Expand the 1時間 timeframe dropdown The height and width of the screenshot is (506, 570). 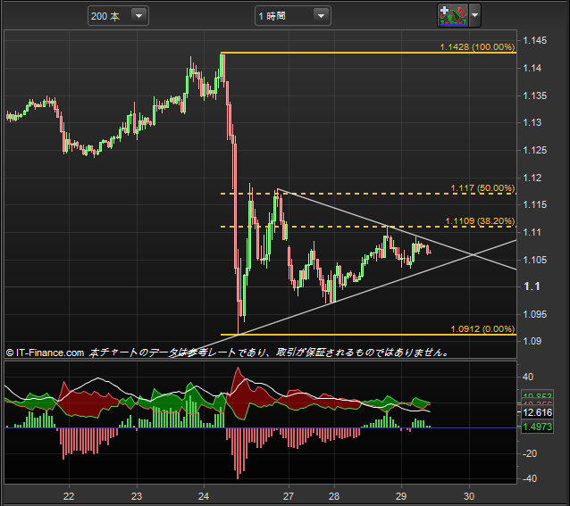(293, 16)
